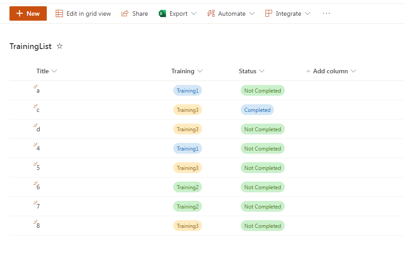
Task: Click the Training2 pill in row 6
Action: [x=188, y=187]
